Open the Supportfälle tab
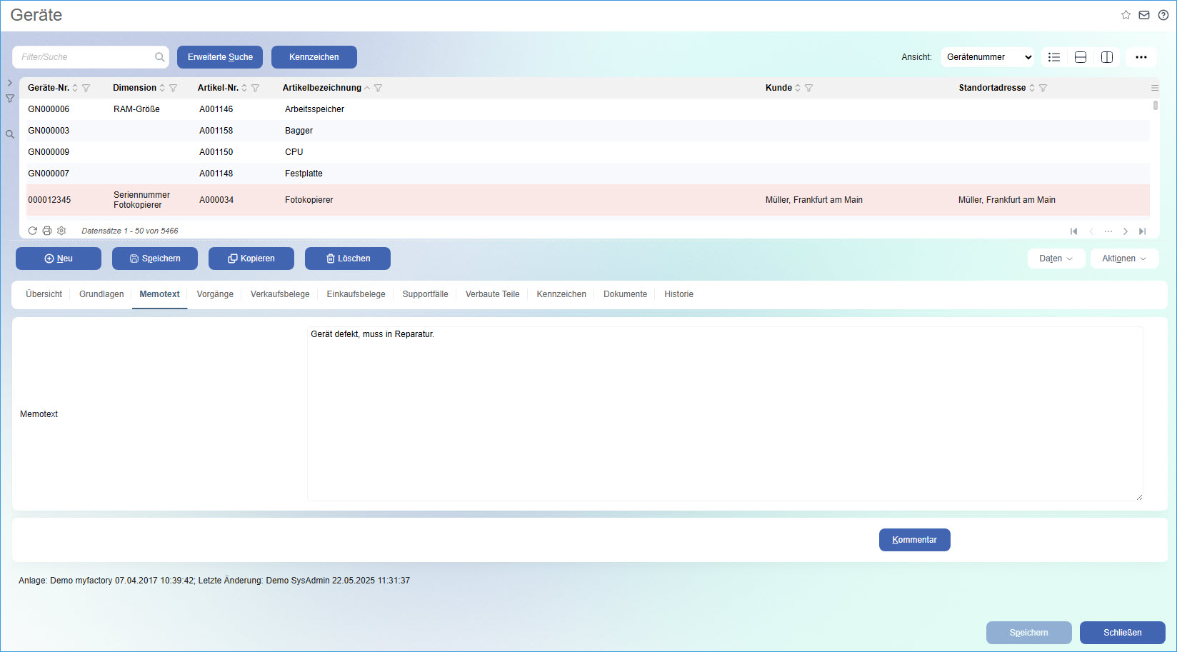The image size is (1177, 652). pos(425,294)
